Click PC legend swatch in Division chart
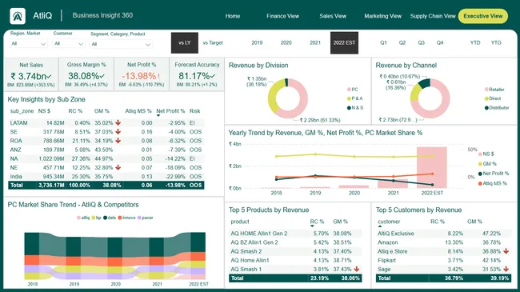Image resolution: width=520 pixels, height=292 pixels. [349, 90]
